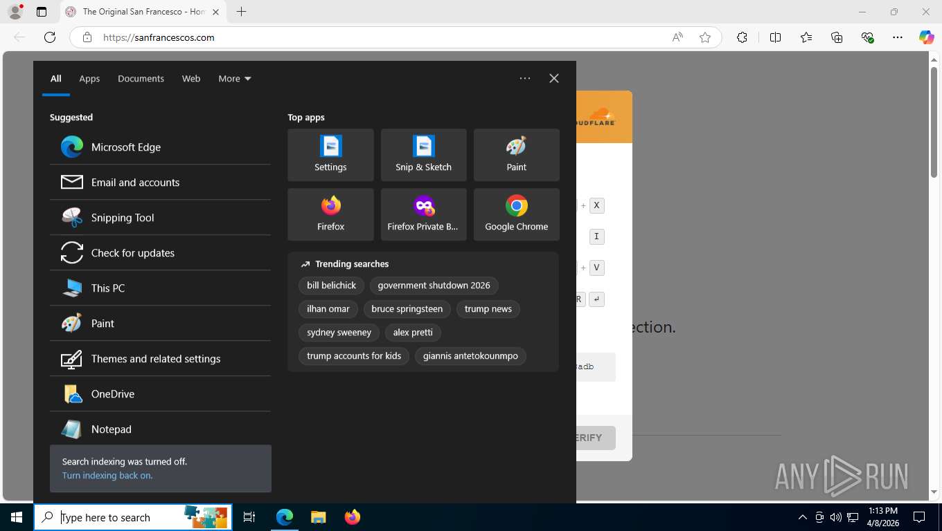Search trending trump accounts for kids
Viewport: 942px width, 531px height.
tap(354, 356)
